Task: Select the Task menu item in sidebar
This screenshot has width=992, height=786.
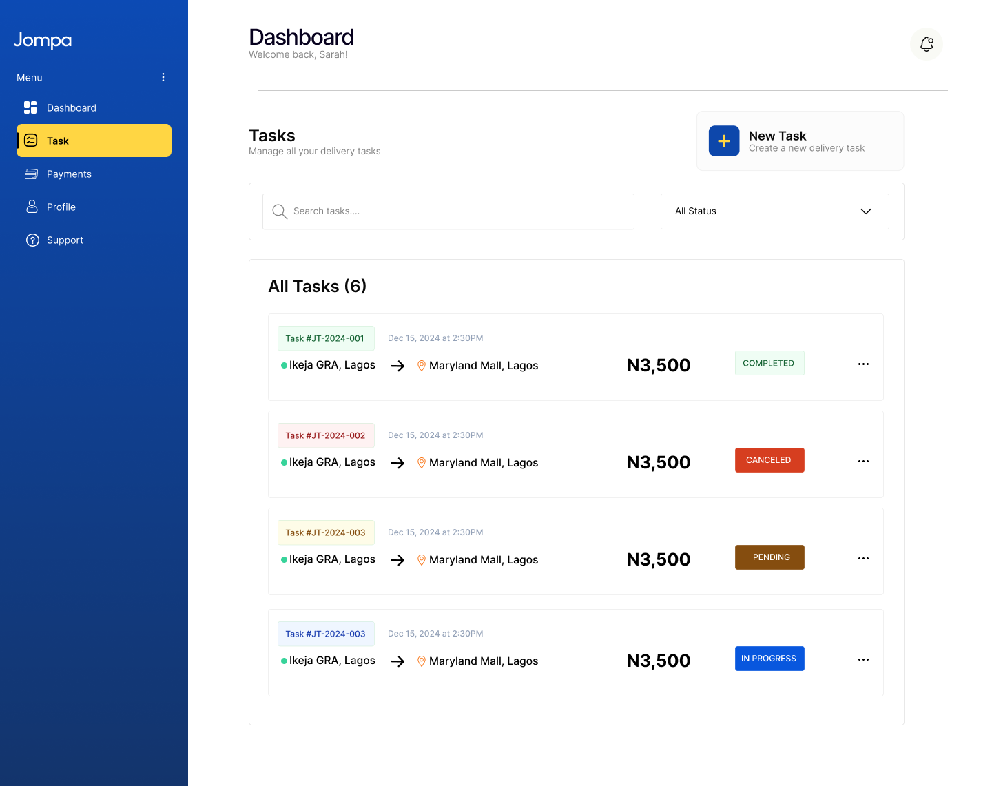Action: point(94,141)
